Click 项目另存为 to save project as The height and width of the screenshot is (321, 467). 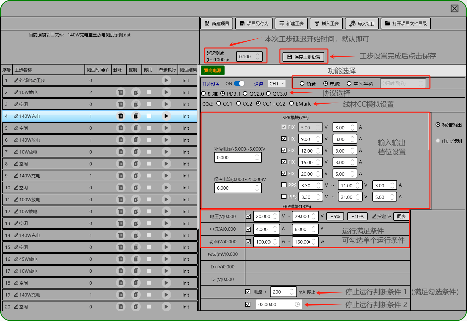tap(254, 23)
